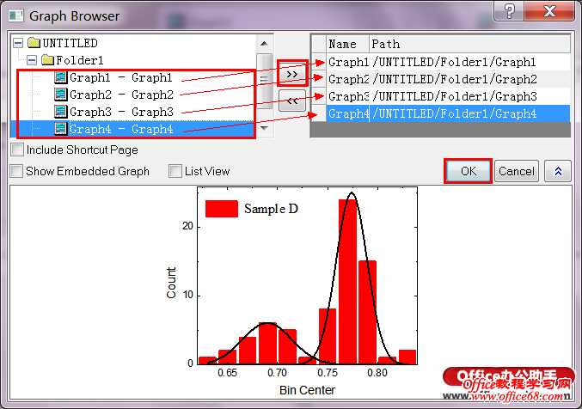The width and height of the screenshot is (582, 409).
Task: Select tree item Graph1 - Graph1
Action: [x=121, y=77]
